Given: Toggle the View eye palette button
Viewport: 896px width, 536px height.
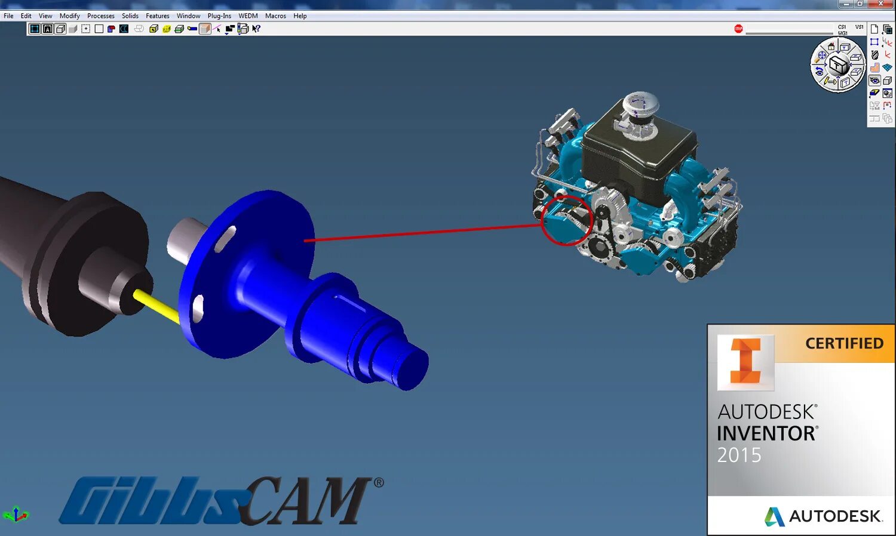Looking at the screenshot, I should coord(874,80).
